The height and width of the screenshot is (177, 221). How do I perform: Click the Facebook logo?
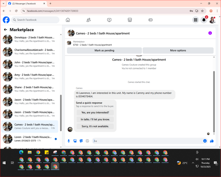[x=6, y=20]
